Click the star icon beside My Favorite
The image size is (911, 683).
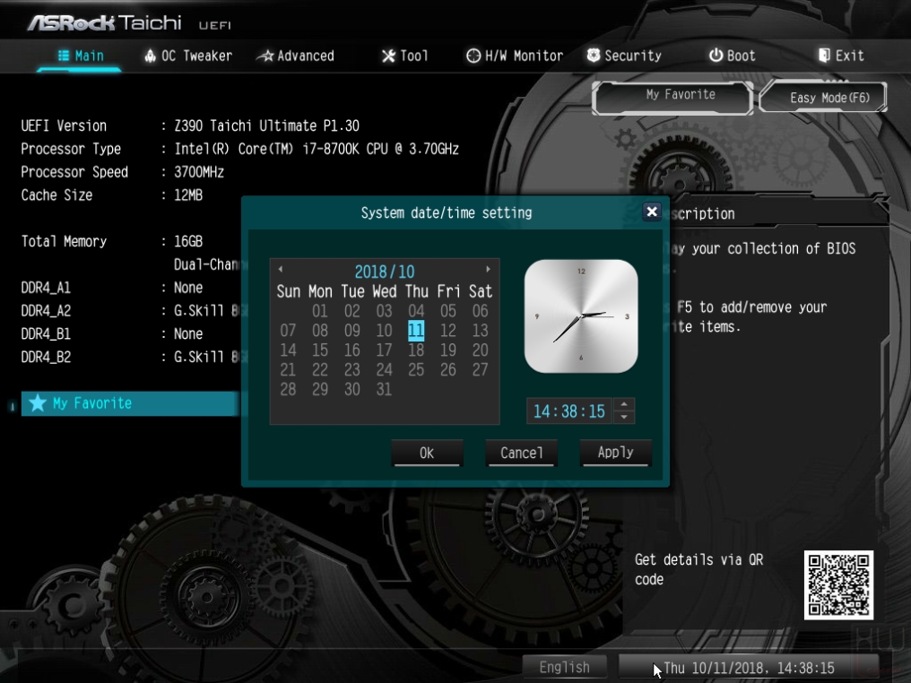(x=37, y=403)
